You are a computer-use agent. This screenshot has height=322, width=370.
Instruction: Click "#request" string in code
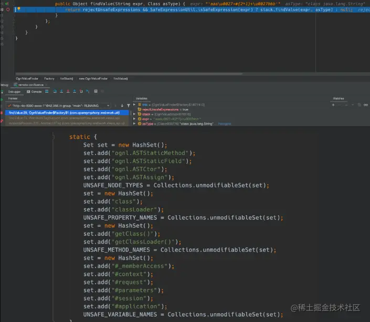pyautogui.click(x=129, y=282)
